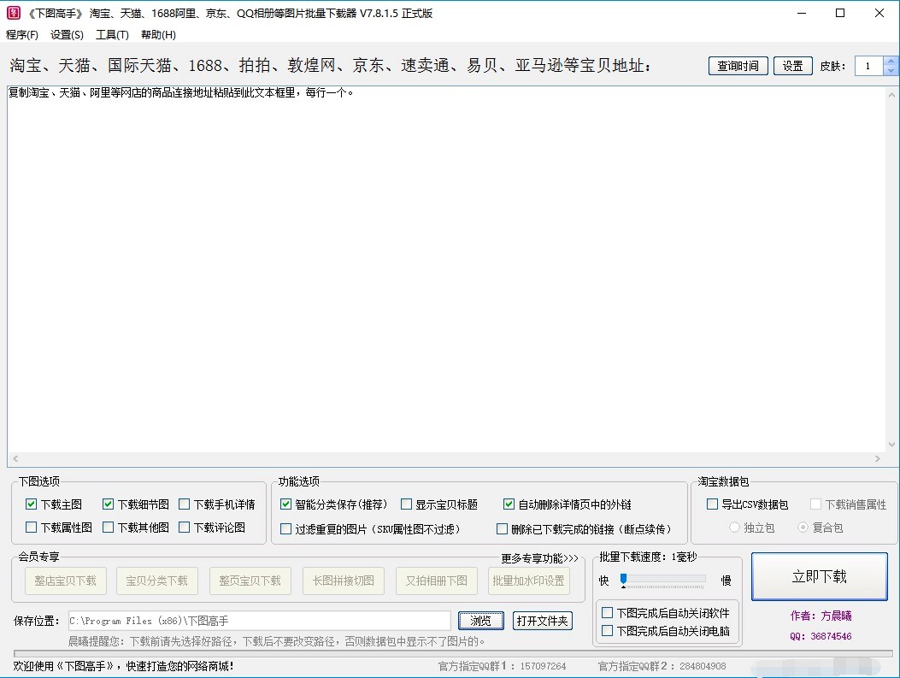The height and width of the screenshot is (678, 900).
Task: Click the text area vertical scrollbar down arrow
Action: click(891, 445)
